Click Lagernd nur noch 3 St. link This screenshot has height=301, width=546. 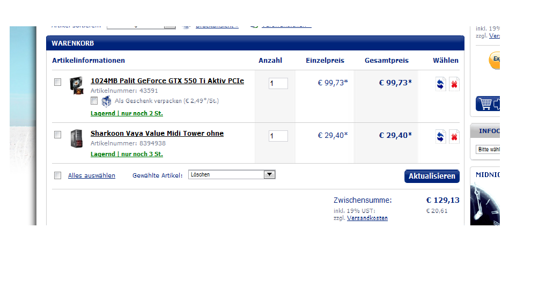127,154
